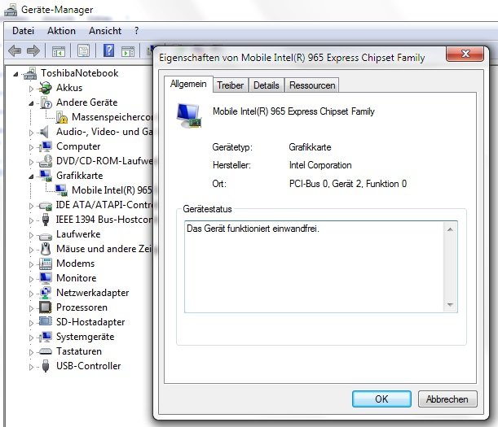Image resolution: width=498 pixels, height=427 pixels.
Task: Expand the Akkus tree node
Action: click(31, 89)
